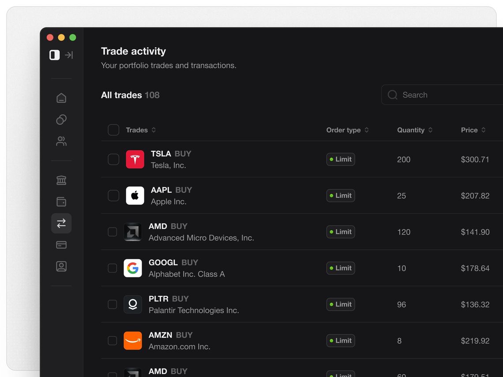Select the wallet icon in sidebar
The image size is (503, 377).
tap(61, 202)
